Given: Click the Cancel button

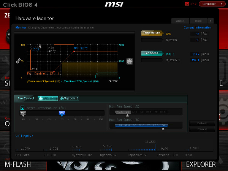Looking at the screenshot, I should click(202, 129).
